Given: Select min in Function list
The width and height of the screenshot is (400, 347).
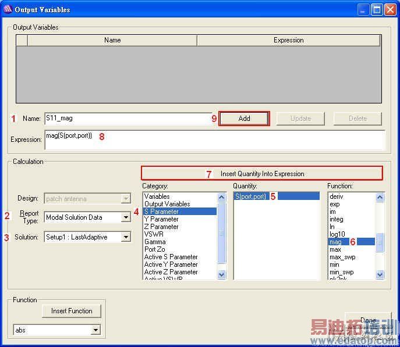Looking at the screenshot, I should coord(352,264).
